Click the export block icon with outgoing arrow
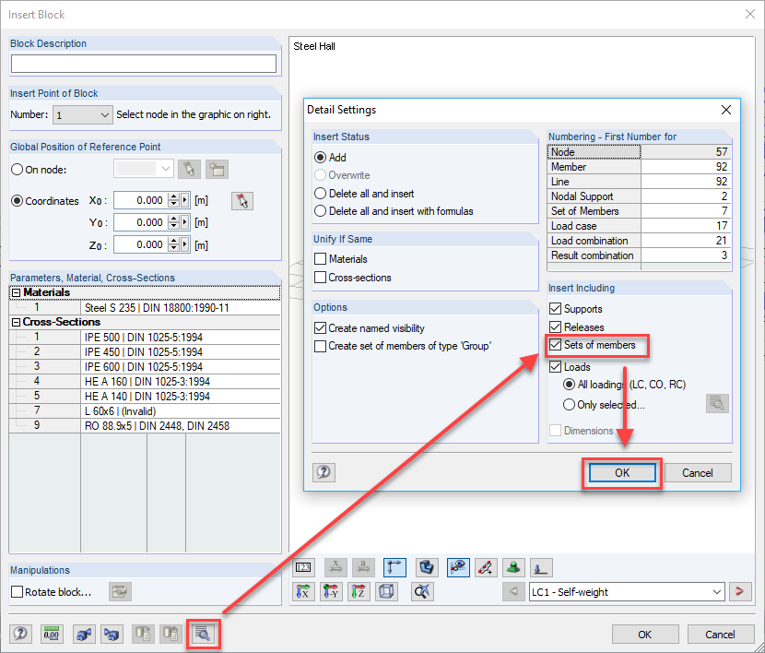The height and width of the screenshot is (653, 765). click(84, 634)
